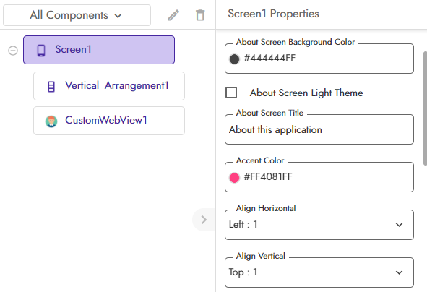Viewport: 427px width, 292px height.
Task: Click the Vertical_Arrangement1 layout icon
Action: 51,87
